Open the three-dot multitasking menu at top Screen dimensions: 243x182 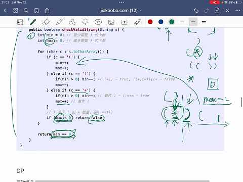[121, 3]
